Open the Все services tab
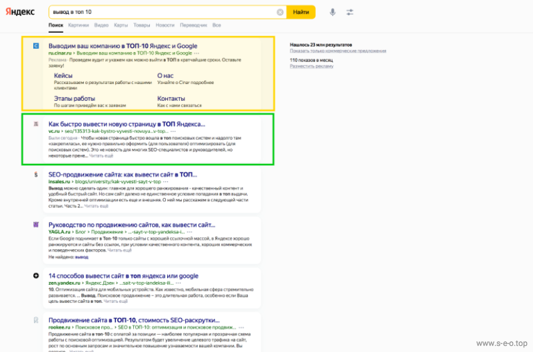533x352 pixels. click(x=217, y=25)
